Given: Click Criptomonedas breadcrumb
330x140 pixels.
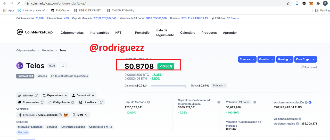Looking at the screenshot, I should pyautogui.click(x=26, y=50).
